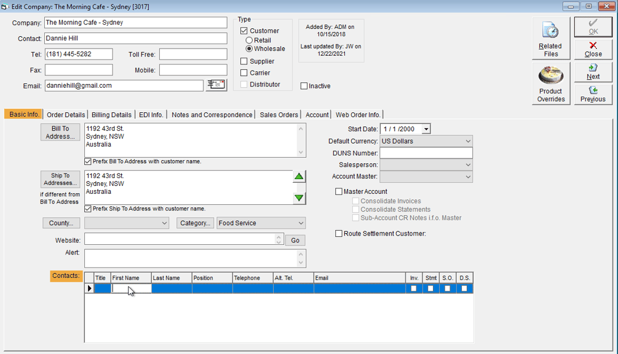Click the Category... button

click(195, 223)
